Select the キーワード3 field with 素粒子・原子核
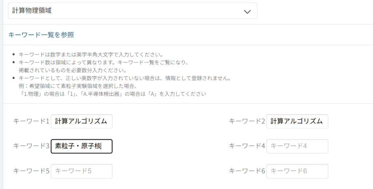Viewport: 373px width, 189px height. point(82,146)
